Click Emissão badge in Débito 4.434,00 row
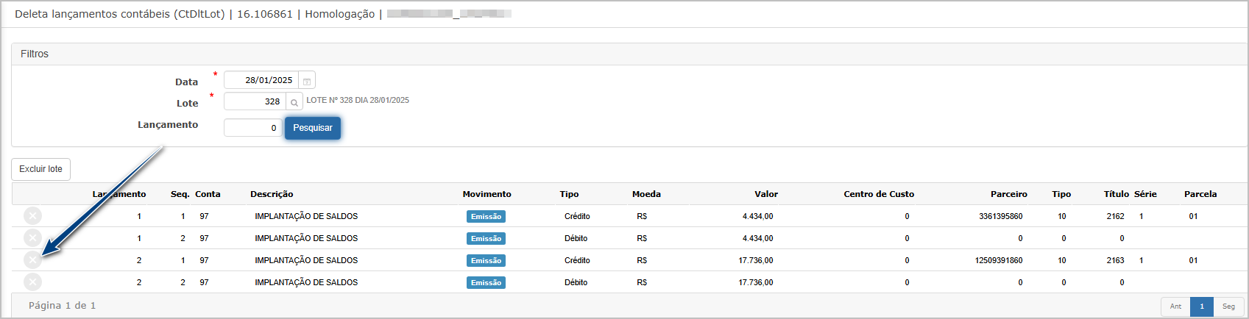Image resolution: width=1249 pixels, height=319 pixels. click(486, 239)
